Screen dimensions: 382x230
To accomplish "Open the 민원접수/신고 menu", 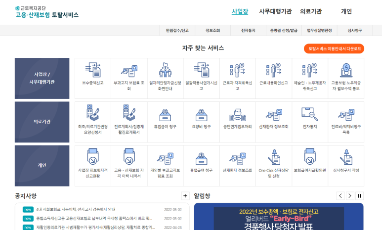I will point(177,31).
